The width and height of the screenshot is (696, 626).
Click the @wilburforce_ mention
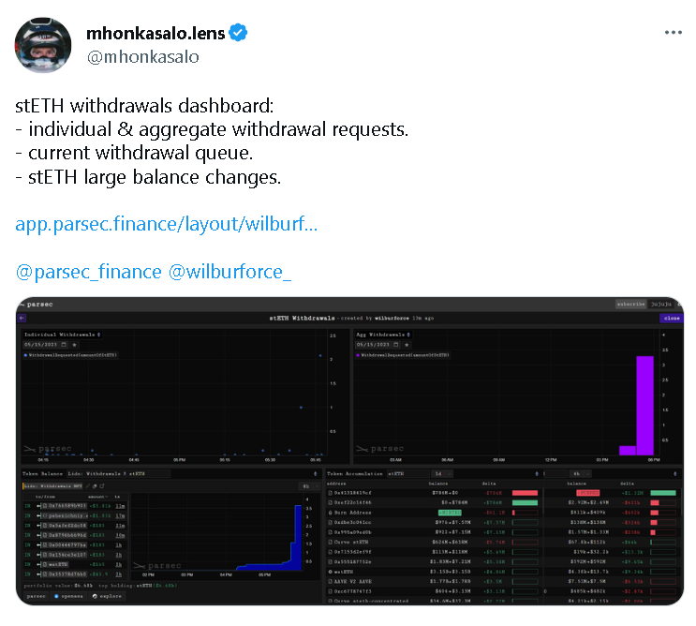(x=230, y=272)
